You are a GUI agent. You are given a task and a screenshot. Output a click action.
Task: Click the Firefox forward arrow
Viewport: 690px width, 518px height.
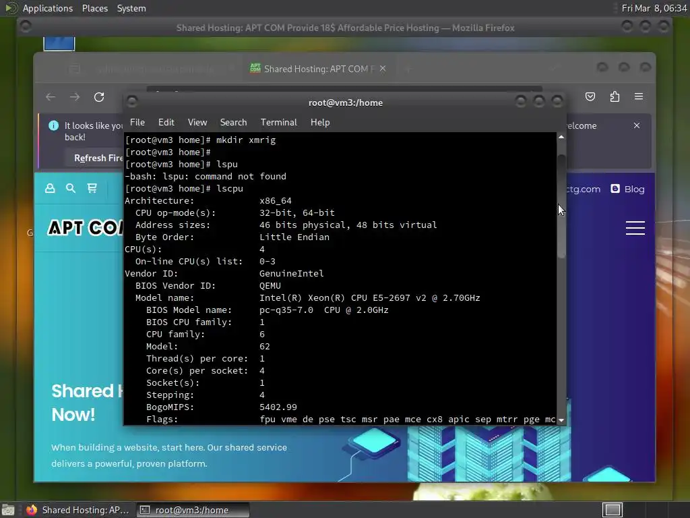click(x=75, y=97)
